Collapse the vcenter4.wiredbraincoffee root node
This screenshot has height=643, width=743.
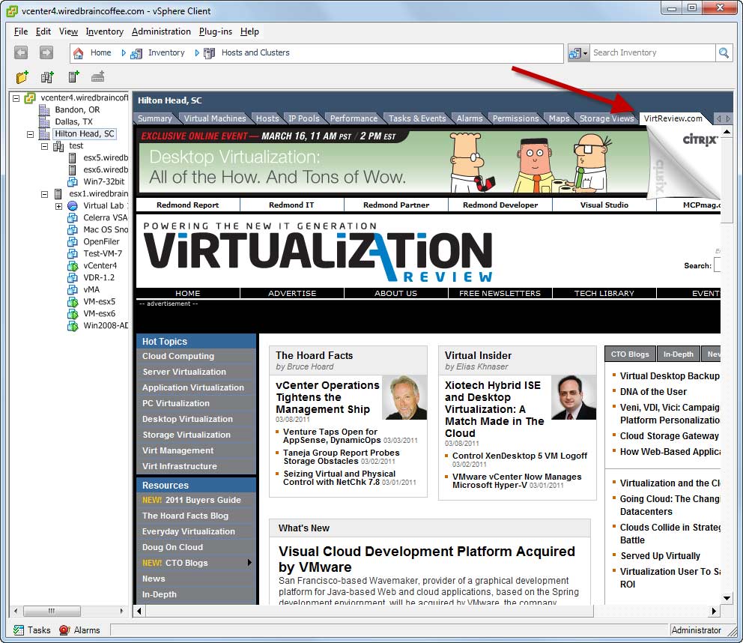tap(16, 98)
